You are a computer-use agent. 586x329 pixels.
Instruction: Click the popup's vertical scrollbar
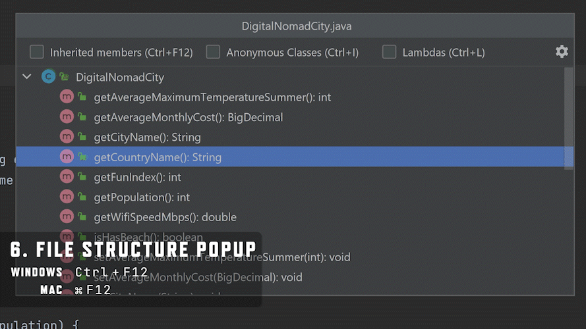coord(569,118)
